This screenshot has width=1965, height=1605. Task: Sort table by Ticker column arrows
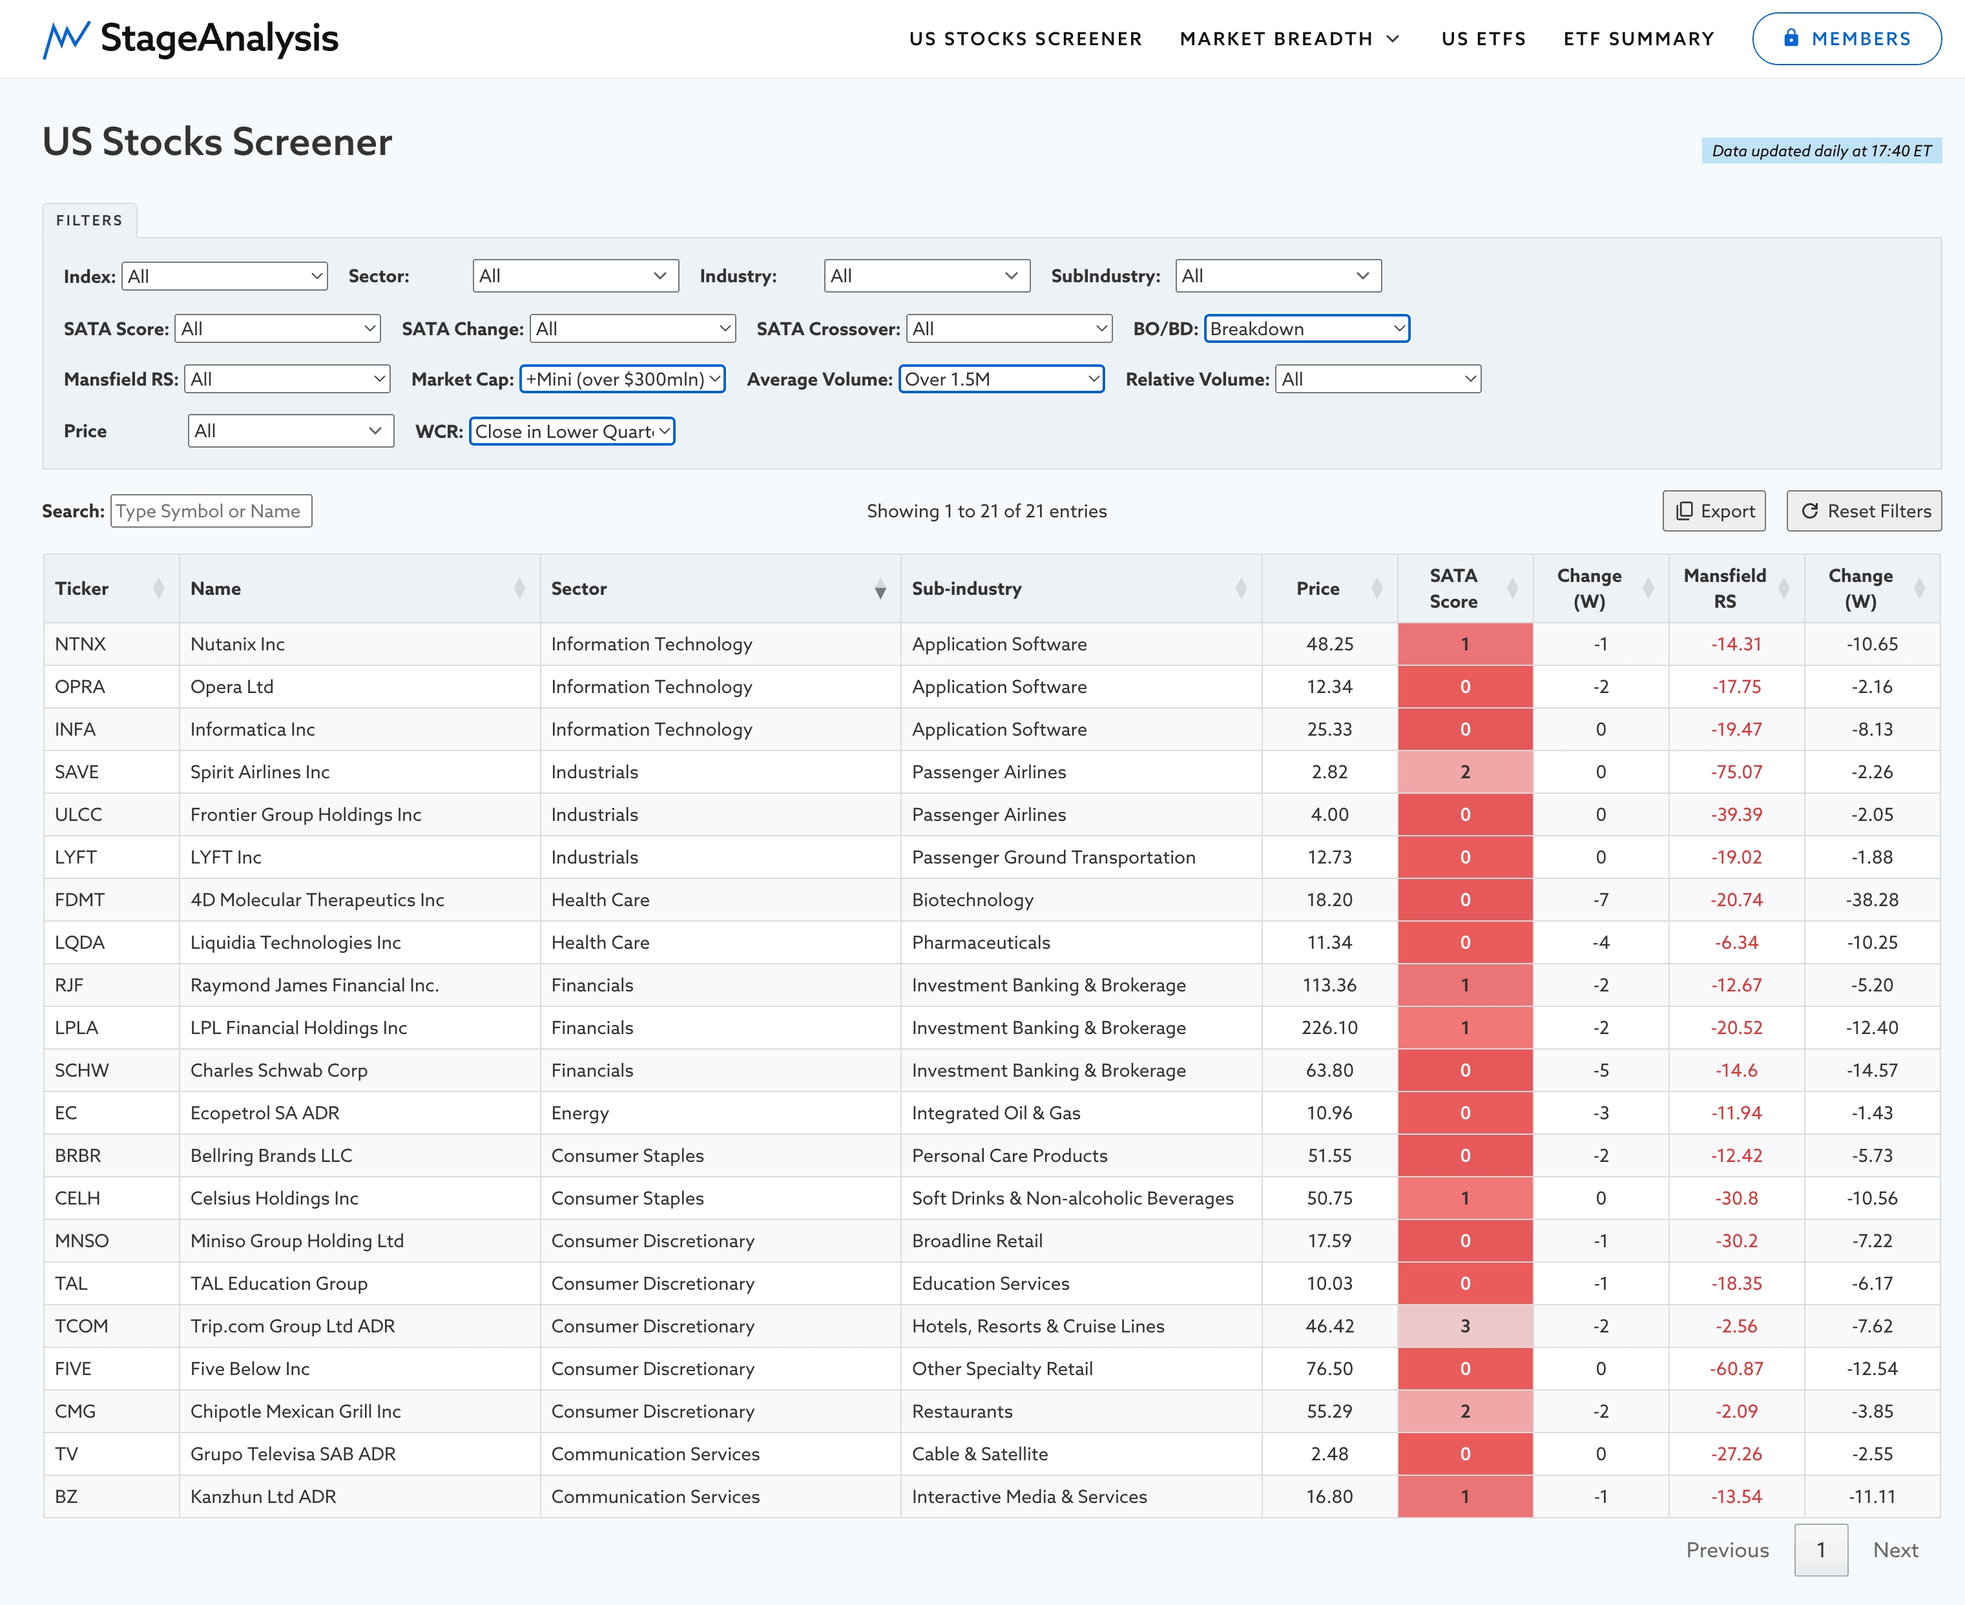pos(158,588)
